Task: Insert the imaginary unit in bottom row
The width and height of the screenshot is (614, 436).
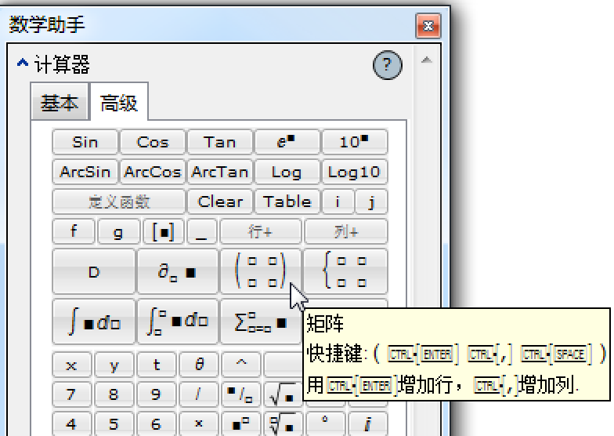Action: (367, 423)
